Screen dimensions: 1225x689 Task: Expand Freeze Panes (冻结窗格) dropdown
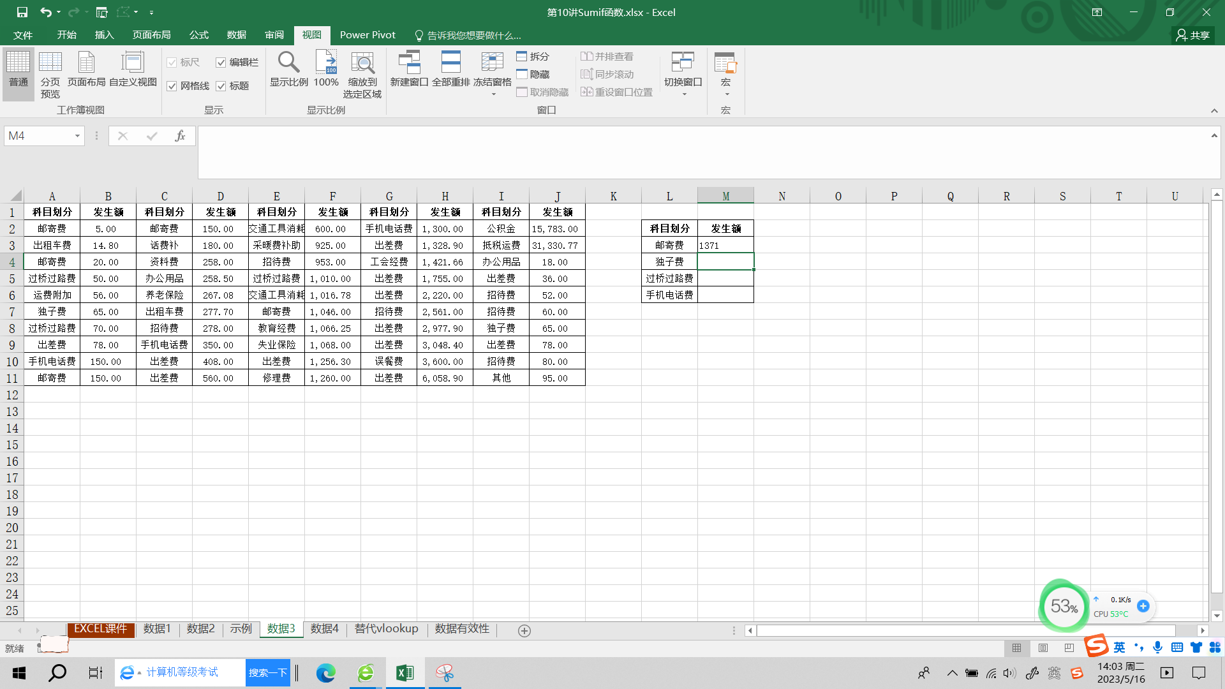coord(493,94)
